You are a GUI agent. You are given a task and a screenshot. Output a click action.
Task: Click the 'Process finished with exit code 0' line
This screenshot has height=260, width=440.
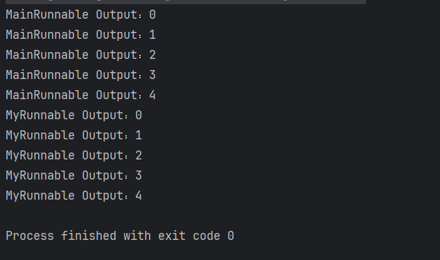tap(120, 236)
